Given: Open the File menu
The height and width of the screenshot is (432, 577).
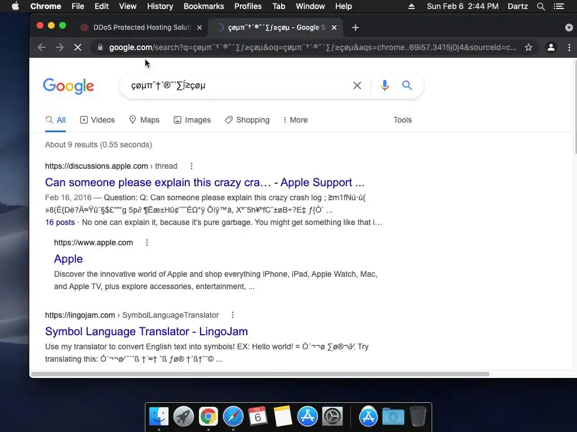Looking at the screenshot, I should click(x=78, y=6).
